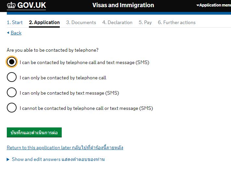Open the 6. Further actions step
This screenshot has width=231, height=171.
coord(177,22)
